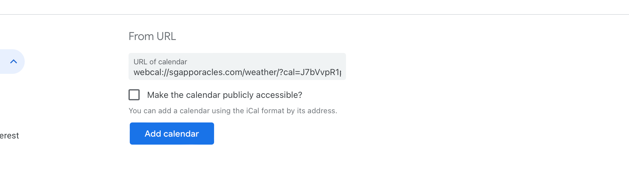Toggle the highlighted sidebar group chevron

point(14,62)
